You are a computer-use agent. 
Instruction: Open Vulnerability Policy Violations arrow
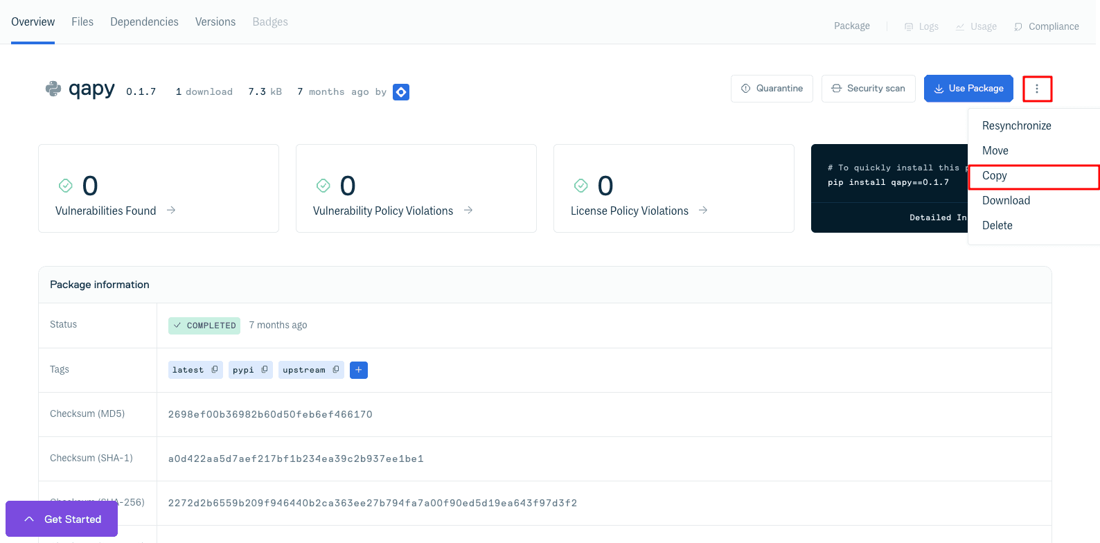(x=468, y=211)
